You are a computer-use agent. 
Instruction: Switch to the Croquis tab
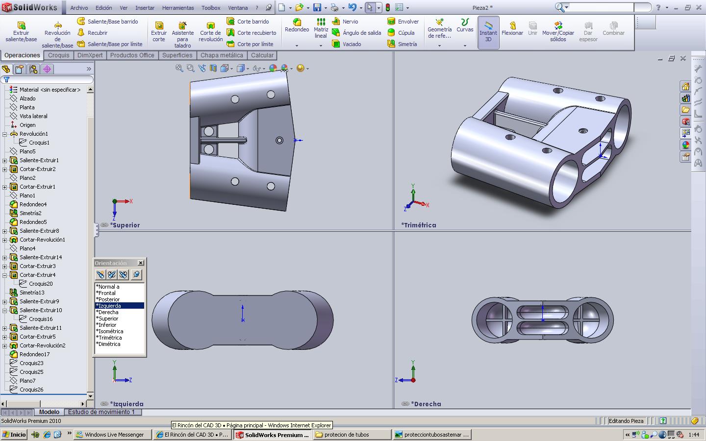click(x=59, y=55)
